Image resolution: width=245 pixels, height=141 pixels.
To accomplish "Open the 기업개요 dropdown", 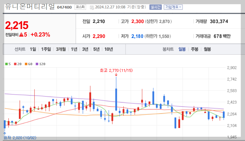I will 173,7.
